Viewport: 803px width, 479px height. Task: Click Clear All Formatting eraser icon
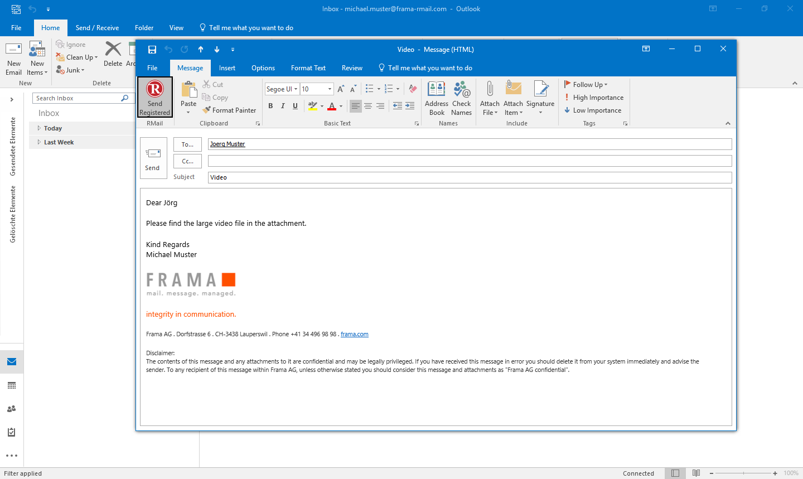(x=413, y=89)
